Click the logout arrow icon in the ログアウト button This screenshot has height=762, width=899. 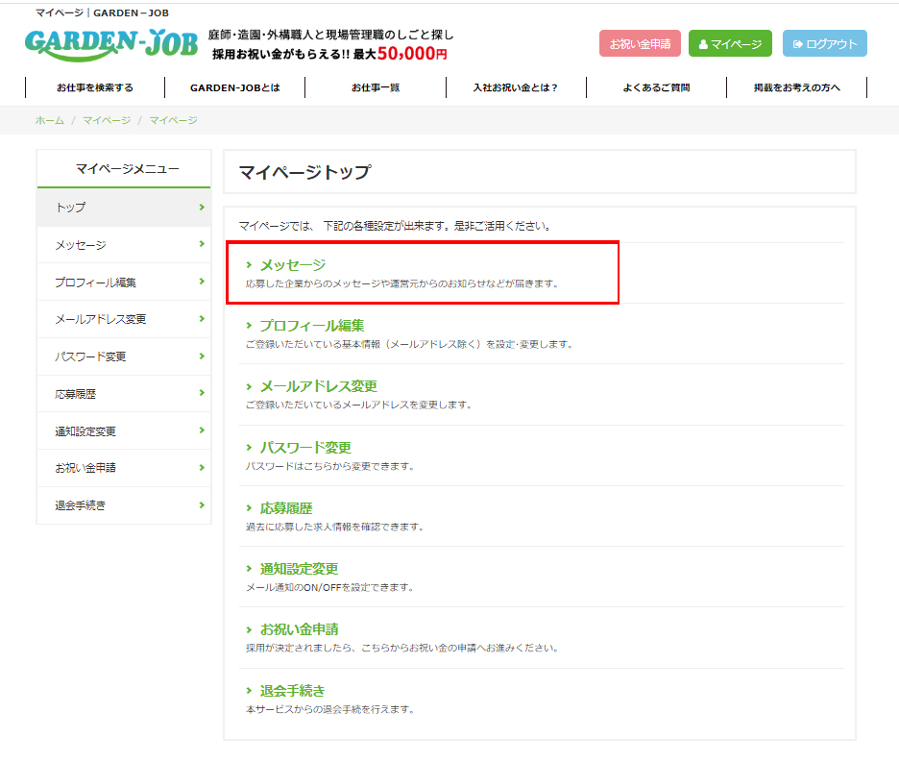coord(797,44)
